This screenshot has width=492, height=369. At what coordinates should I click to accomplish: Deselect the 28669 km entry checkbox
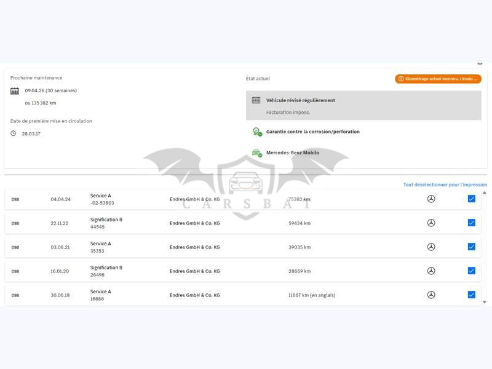pyautogui.click(x=472, y=271)
